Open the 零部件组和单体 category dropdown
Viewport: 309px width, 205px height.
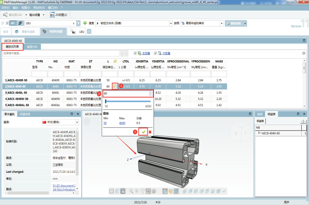(x=222, y=23)
